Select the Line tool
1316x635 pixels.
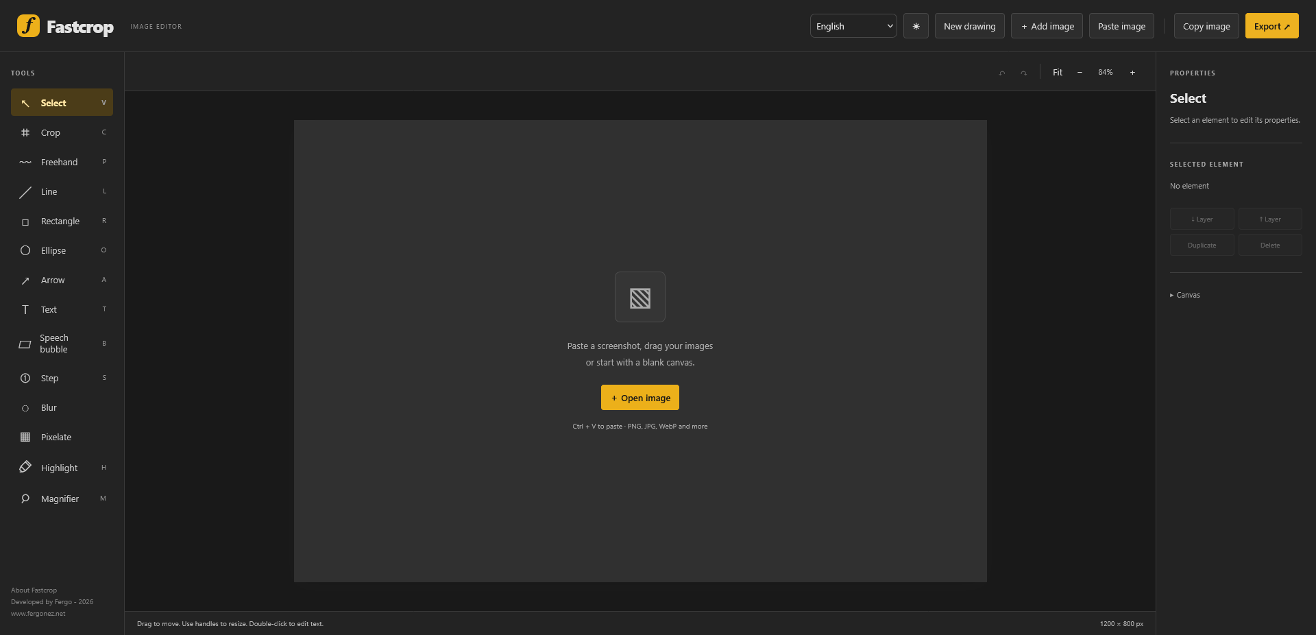(x=62, y=191)
